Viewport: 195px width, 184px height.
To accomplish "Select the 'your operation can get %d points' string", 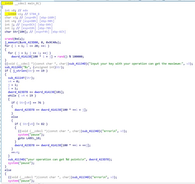I will [56, 159].
